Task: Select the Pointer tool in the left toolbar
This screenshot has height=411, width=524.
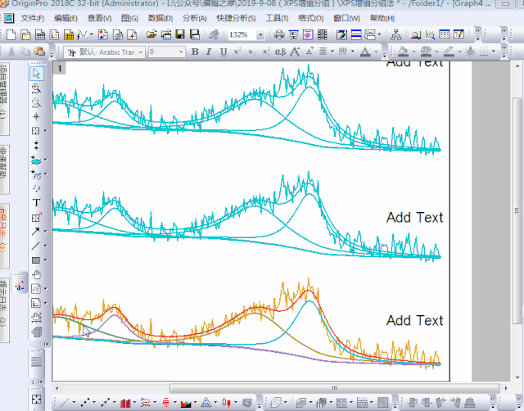Action: [x=36, y=74]
